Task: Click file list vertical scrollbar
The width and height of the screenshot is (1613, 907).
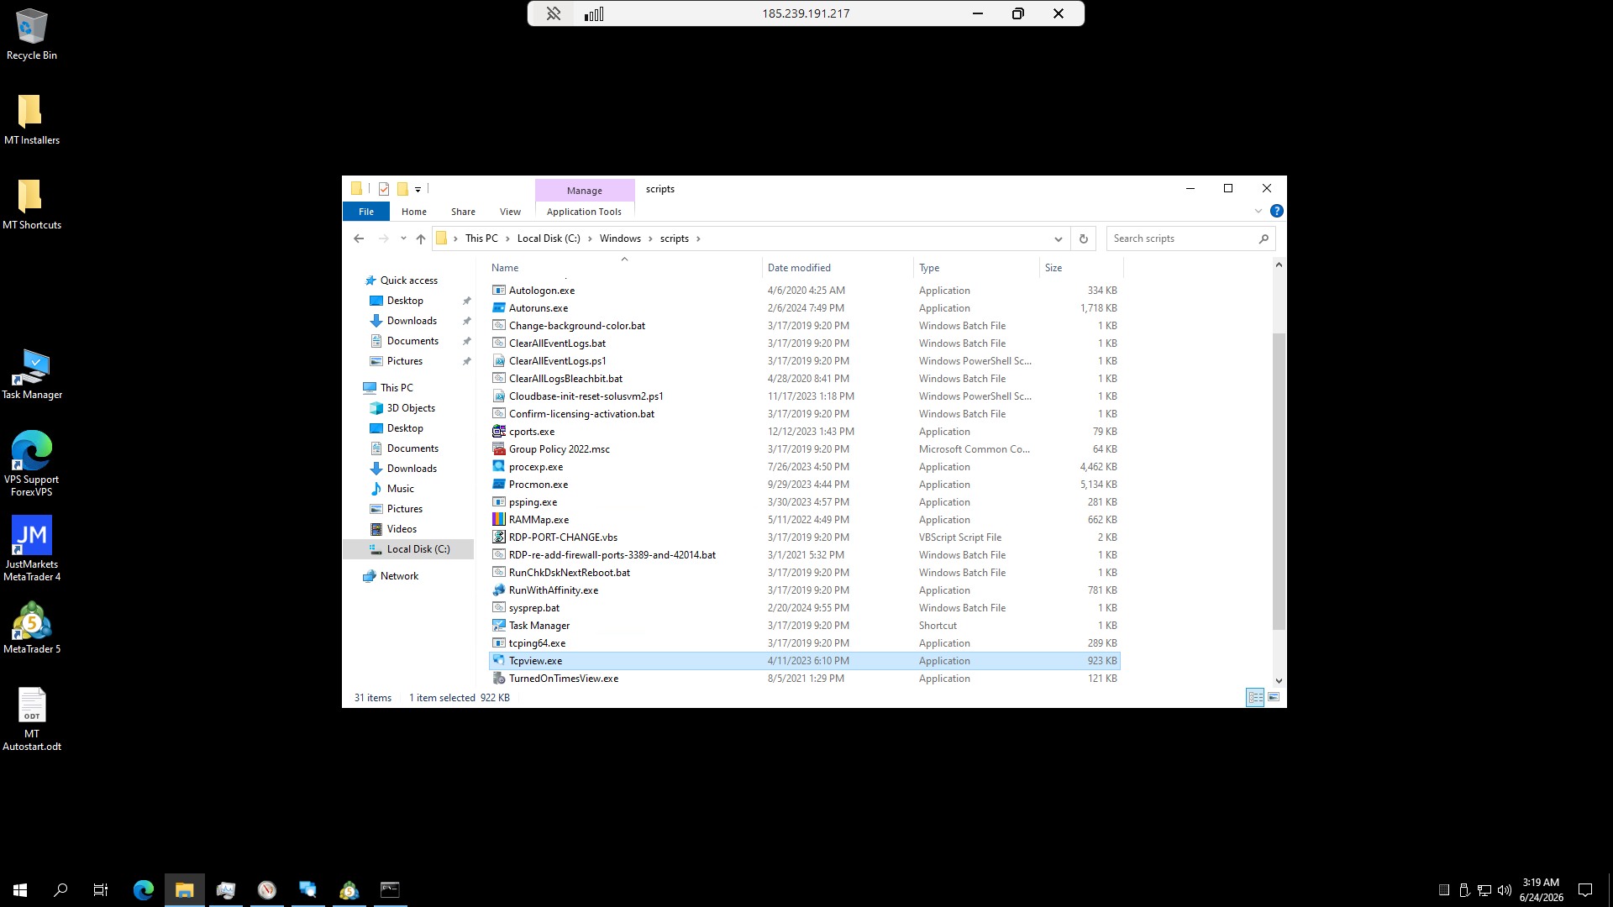Action: click(x=1279, y=481)
